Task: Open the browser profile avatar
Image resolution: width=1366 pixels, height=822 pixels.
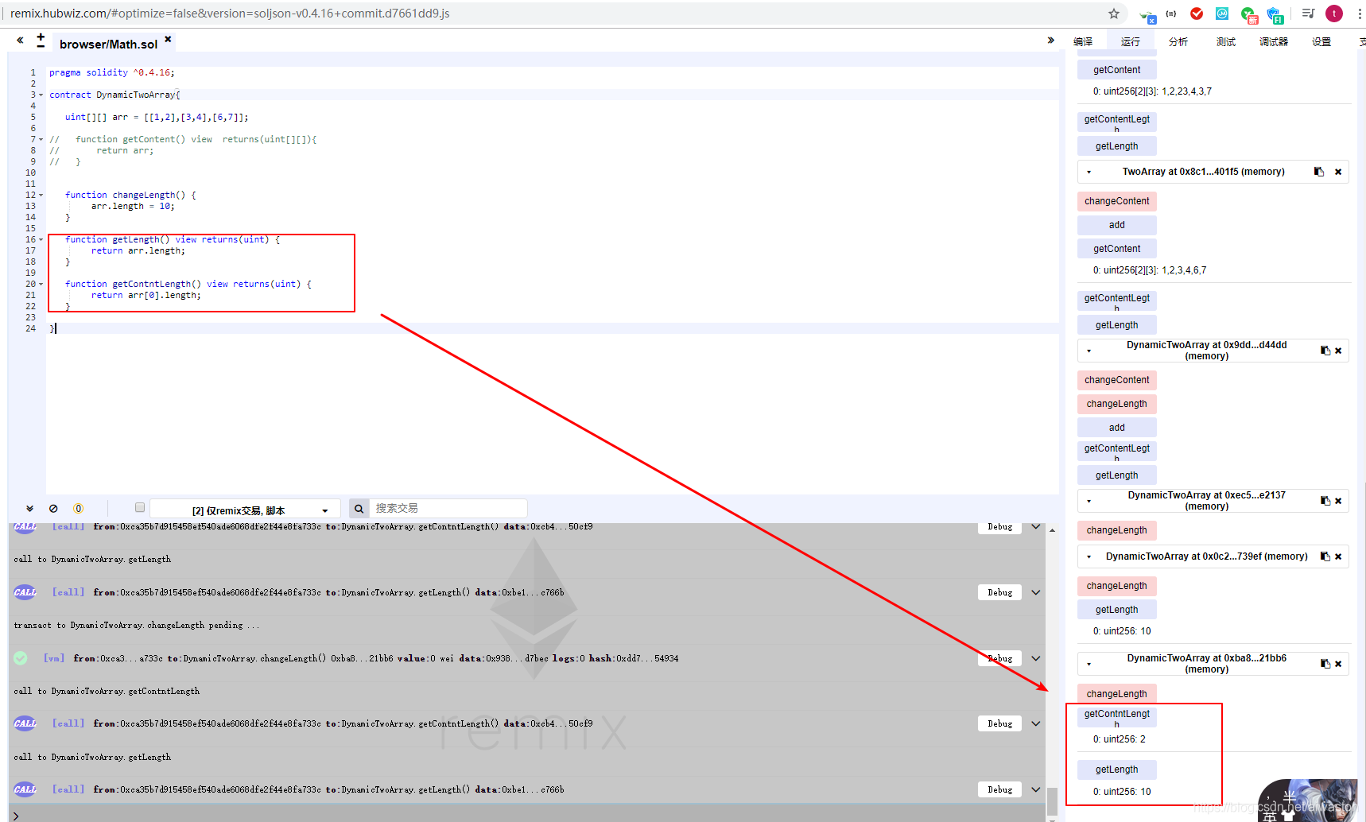Action: (1334, 14)
